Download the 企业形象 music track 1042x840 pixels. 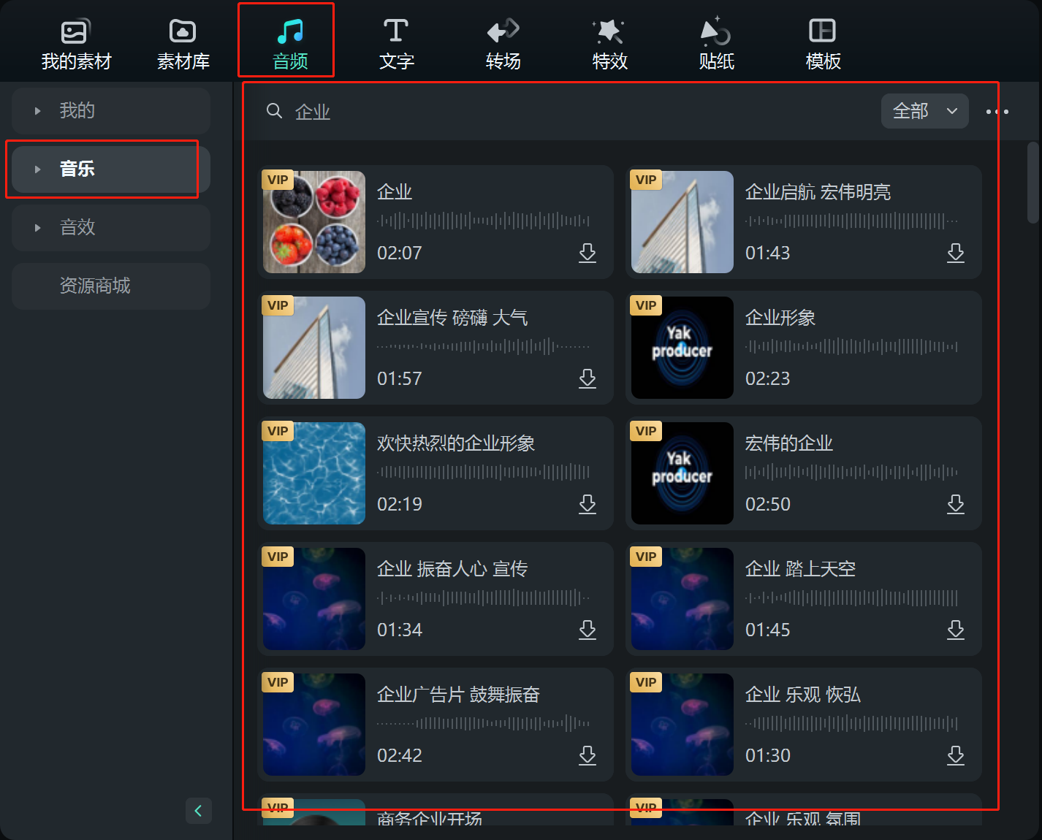pyautogui.click(x=956, y=378)
